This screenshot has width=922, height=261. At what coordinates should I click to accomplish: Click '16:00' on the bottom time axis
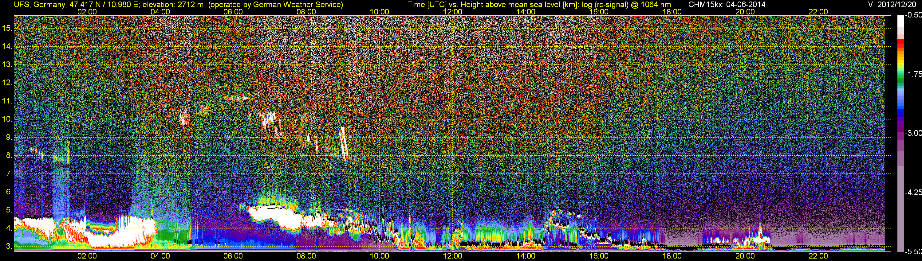(x=599, y=256)
